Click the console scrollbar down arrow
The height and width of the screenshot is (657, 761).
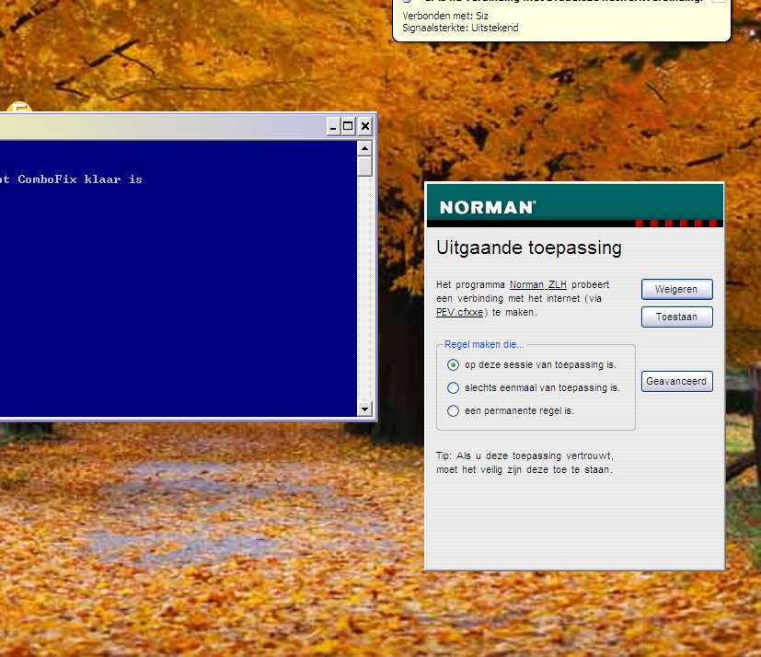365,409
